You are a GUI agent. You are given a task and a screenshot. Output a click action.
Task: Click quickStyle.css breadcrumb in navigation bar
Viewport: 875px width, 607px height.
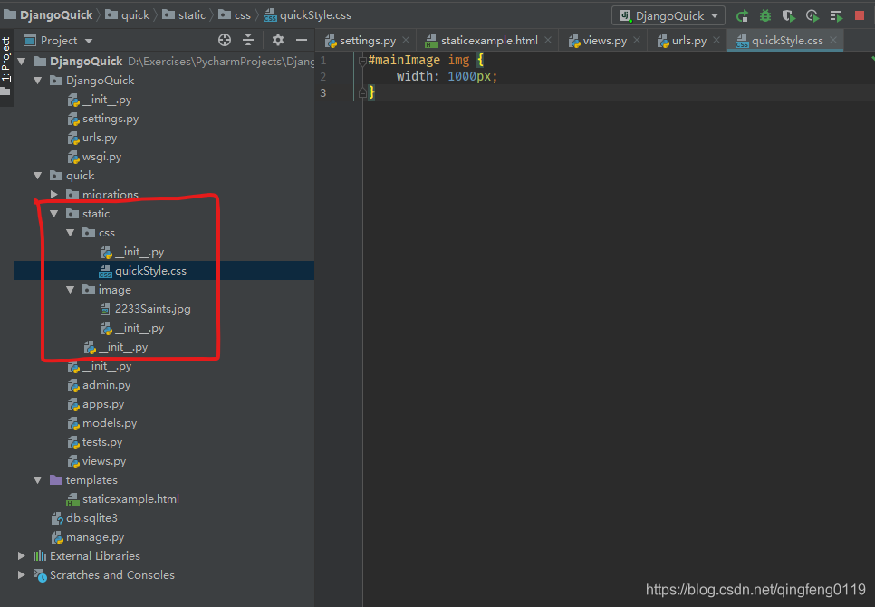coord(307,15)
